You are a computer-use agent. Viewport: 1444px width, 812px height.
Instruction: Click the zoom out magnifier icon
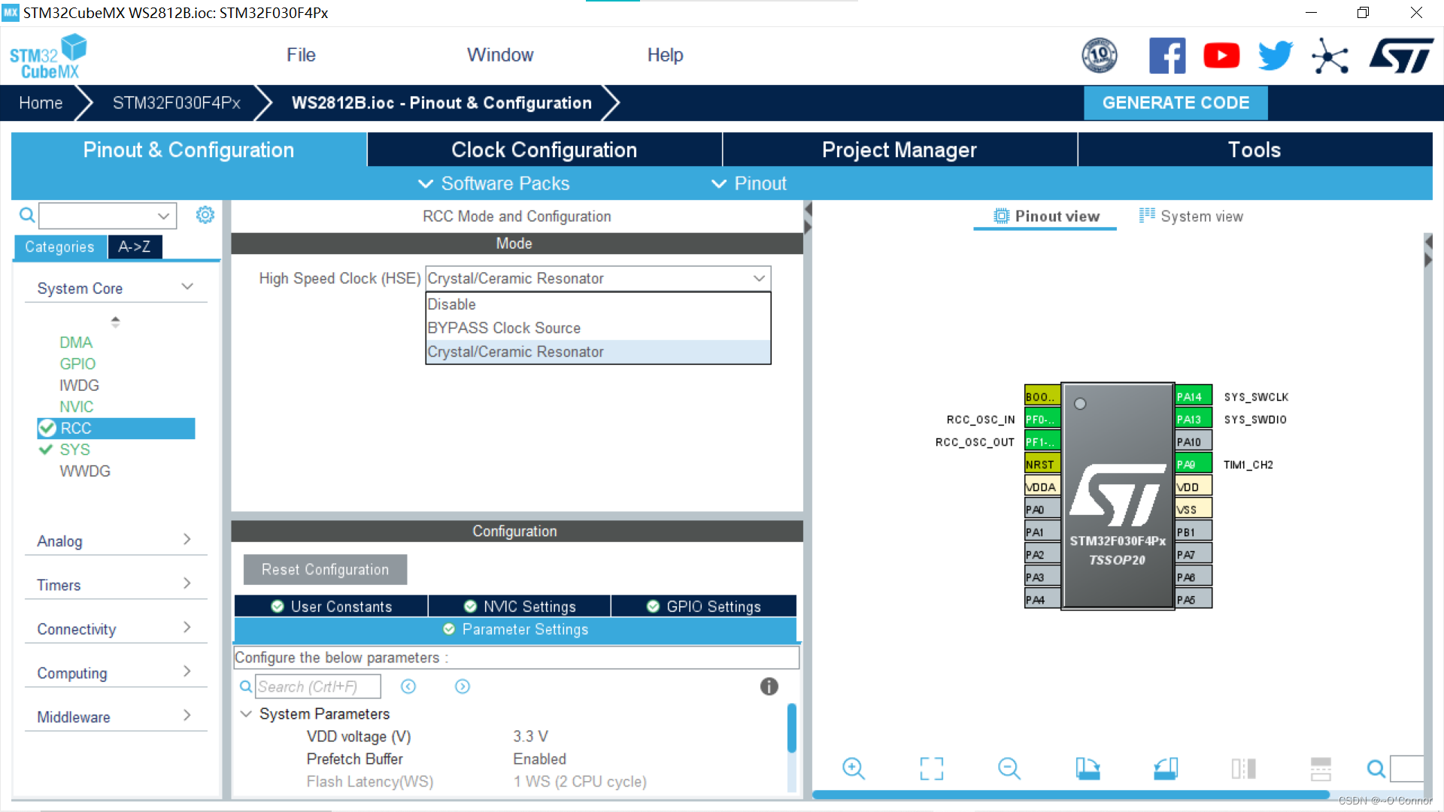1009,768
